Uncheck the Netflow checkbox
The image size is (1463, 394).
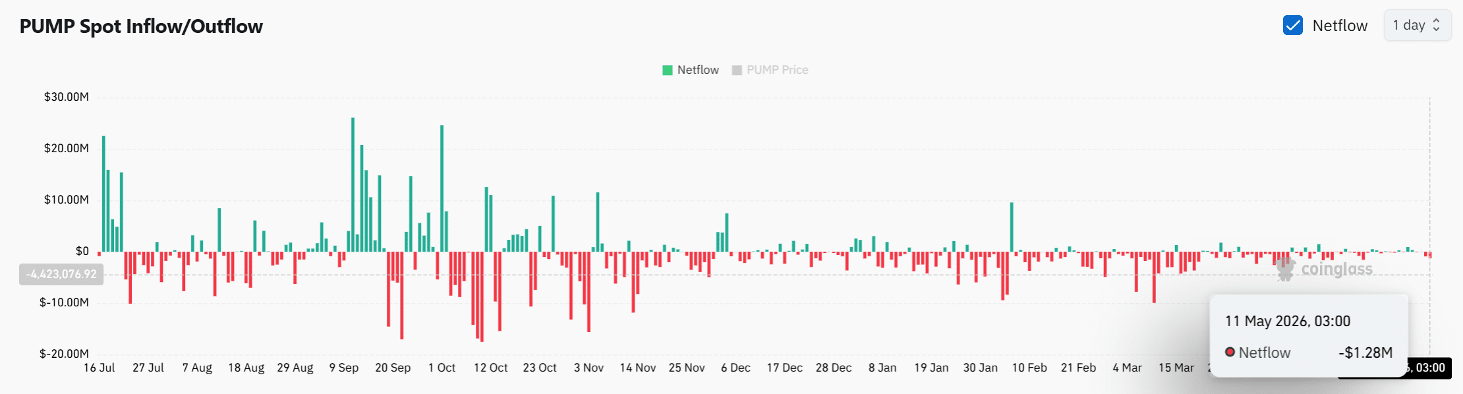pyautogui.click(x=1292, y=26)
